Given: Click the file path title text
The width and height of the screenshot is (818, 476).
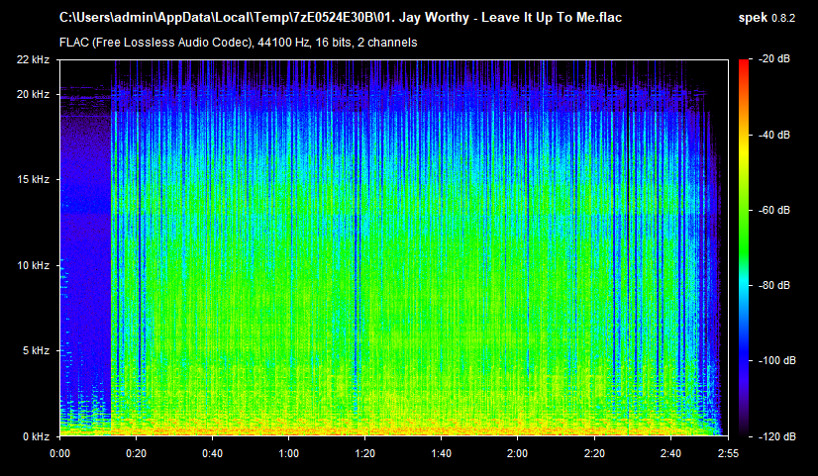Looking at the screenshot, I should [340, 18].
